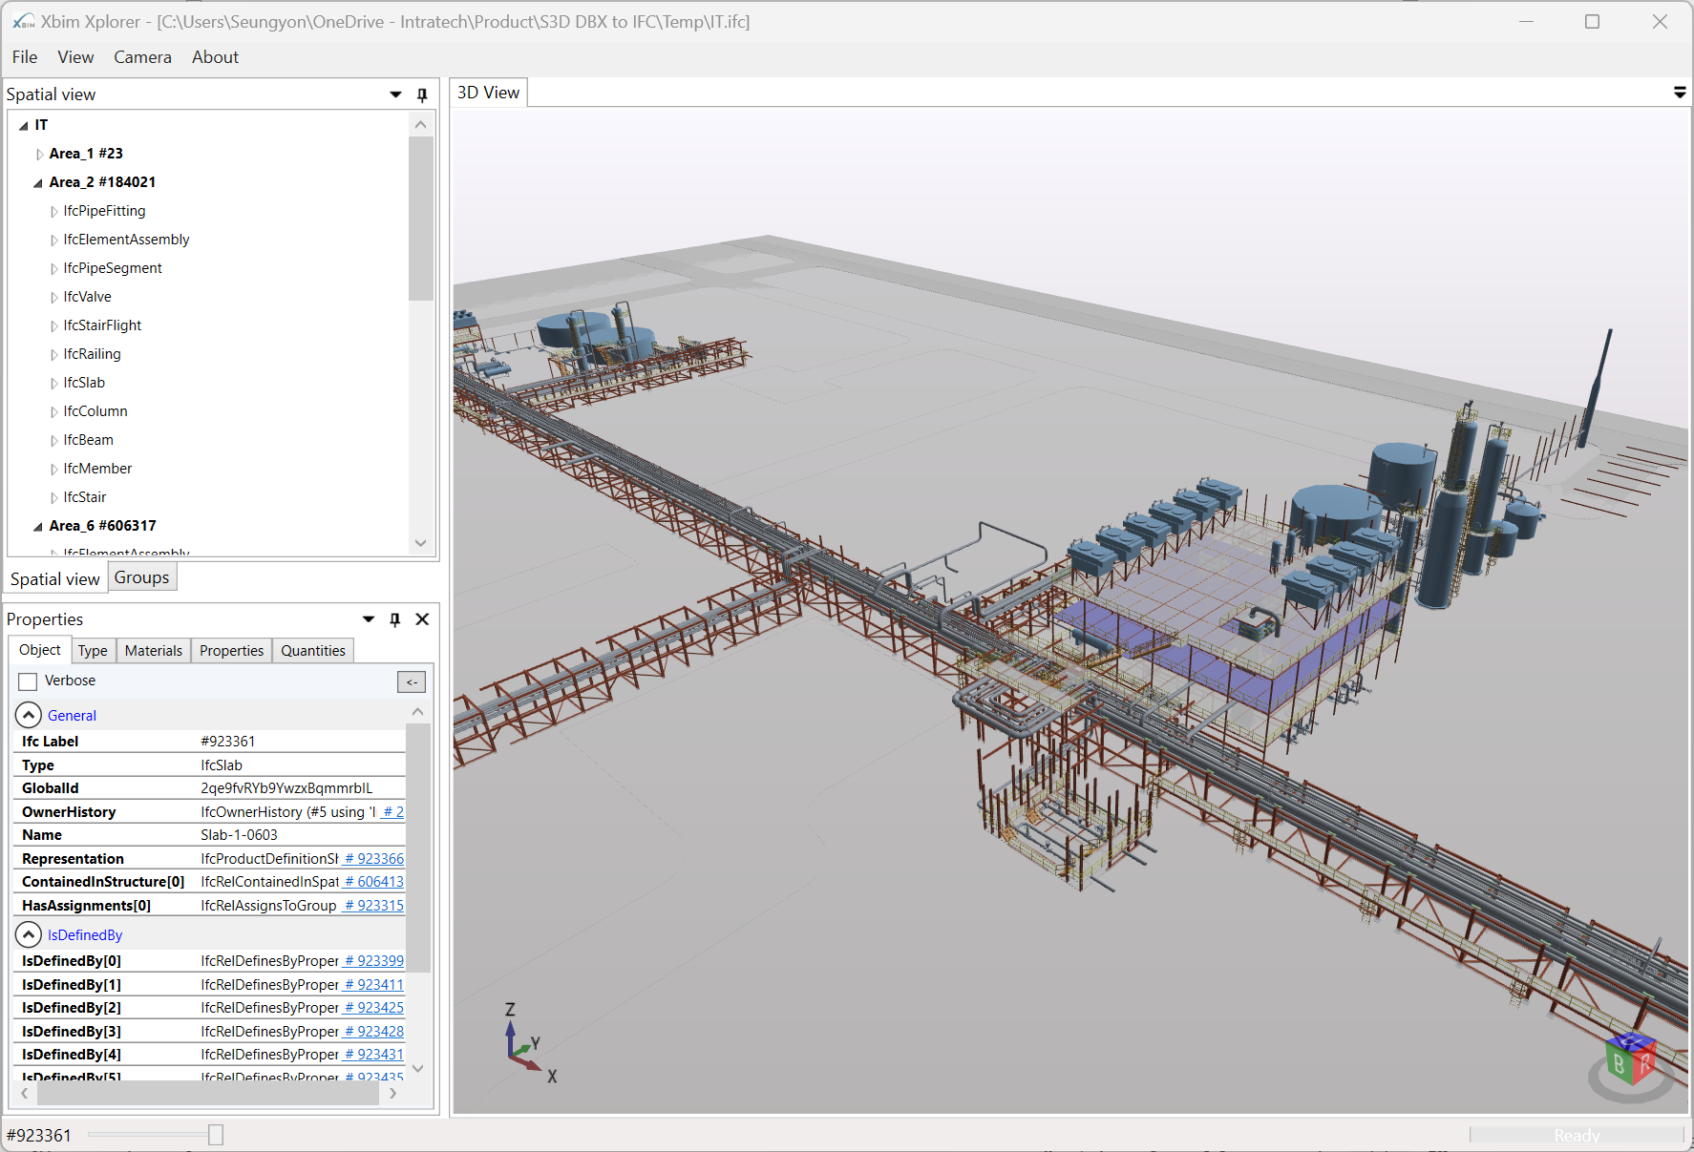This screenshot has height=1152, width=1694.
Task: Open Properties panel dropdown arrow
Action: pos(369,619)
